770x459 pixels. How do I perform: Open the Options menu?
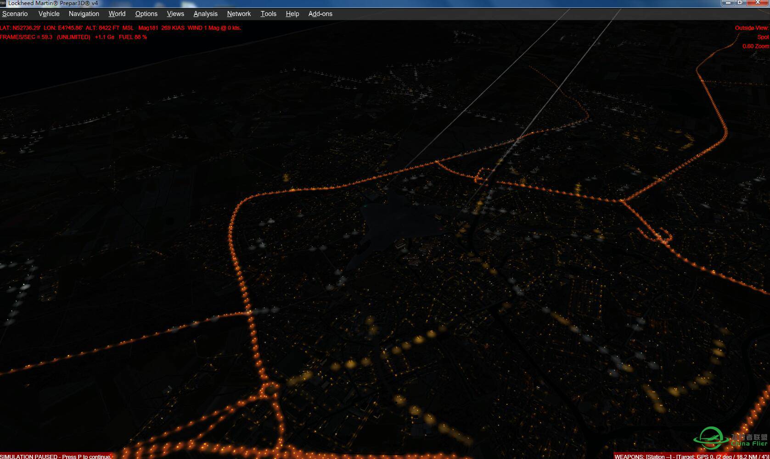(146, 14)
